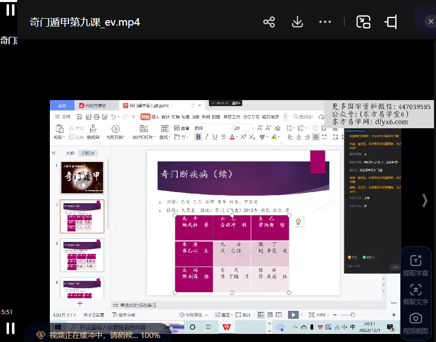Open the three-dot more options menu
436x342 pixels.
pos(325,22)
